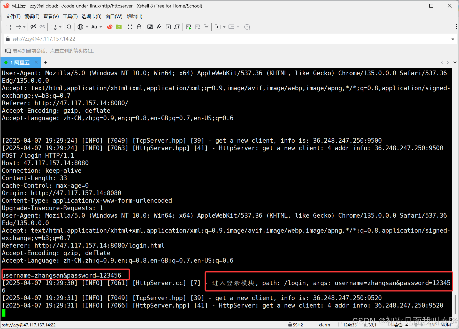Open the session folder icon
This screenshot has height=329, width=459.
coord(18,27)
